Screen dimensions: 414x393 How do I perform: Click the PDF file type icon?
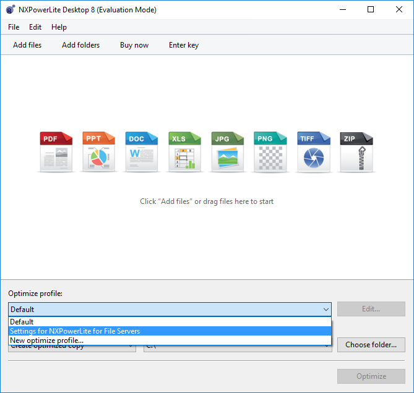coord(56,152)
